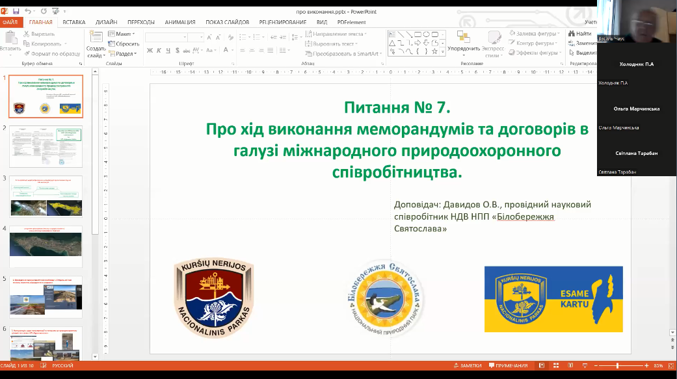Increase font size with the larger A icon
Image resolution: width=677 pixels, height=379 pixels.
pos(209,38)
